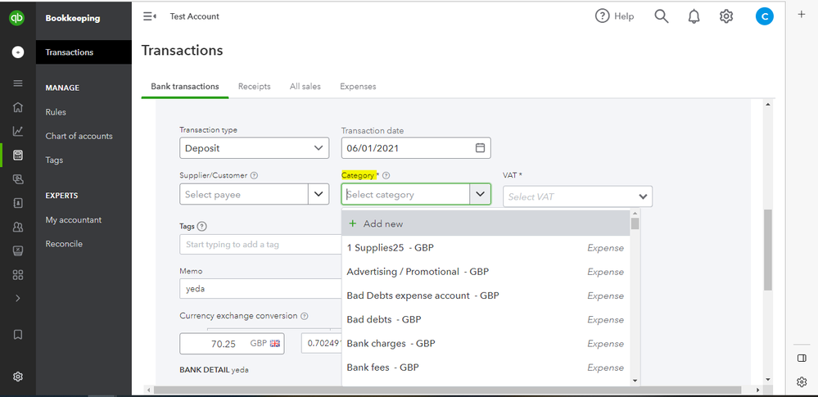Viewport: 818px width, 397px height.
Task: Open the top bar Settings gear
Action: [726, 16]
